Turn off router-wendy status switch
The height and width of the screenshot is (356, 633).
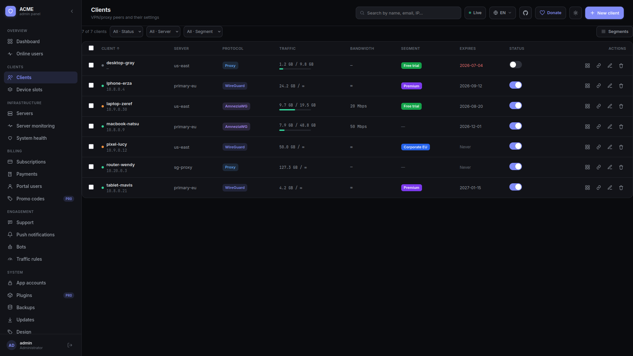(x=516, y=166)
